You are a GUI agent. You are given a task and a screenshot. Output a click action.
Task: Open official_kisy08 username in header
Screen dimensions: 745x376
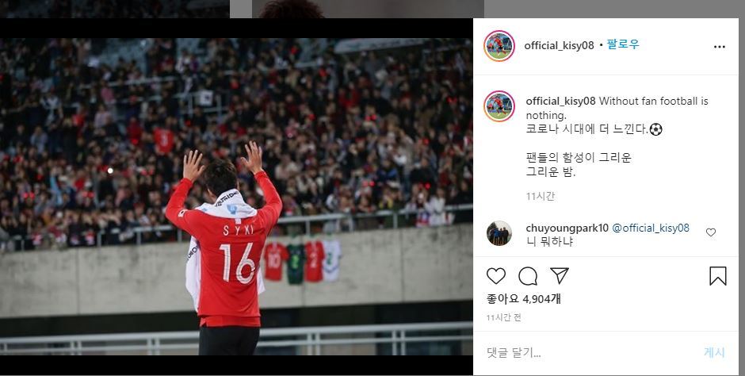coord(559,46)
